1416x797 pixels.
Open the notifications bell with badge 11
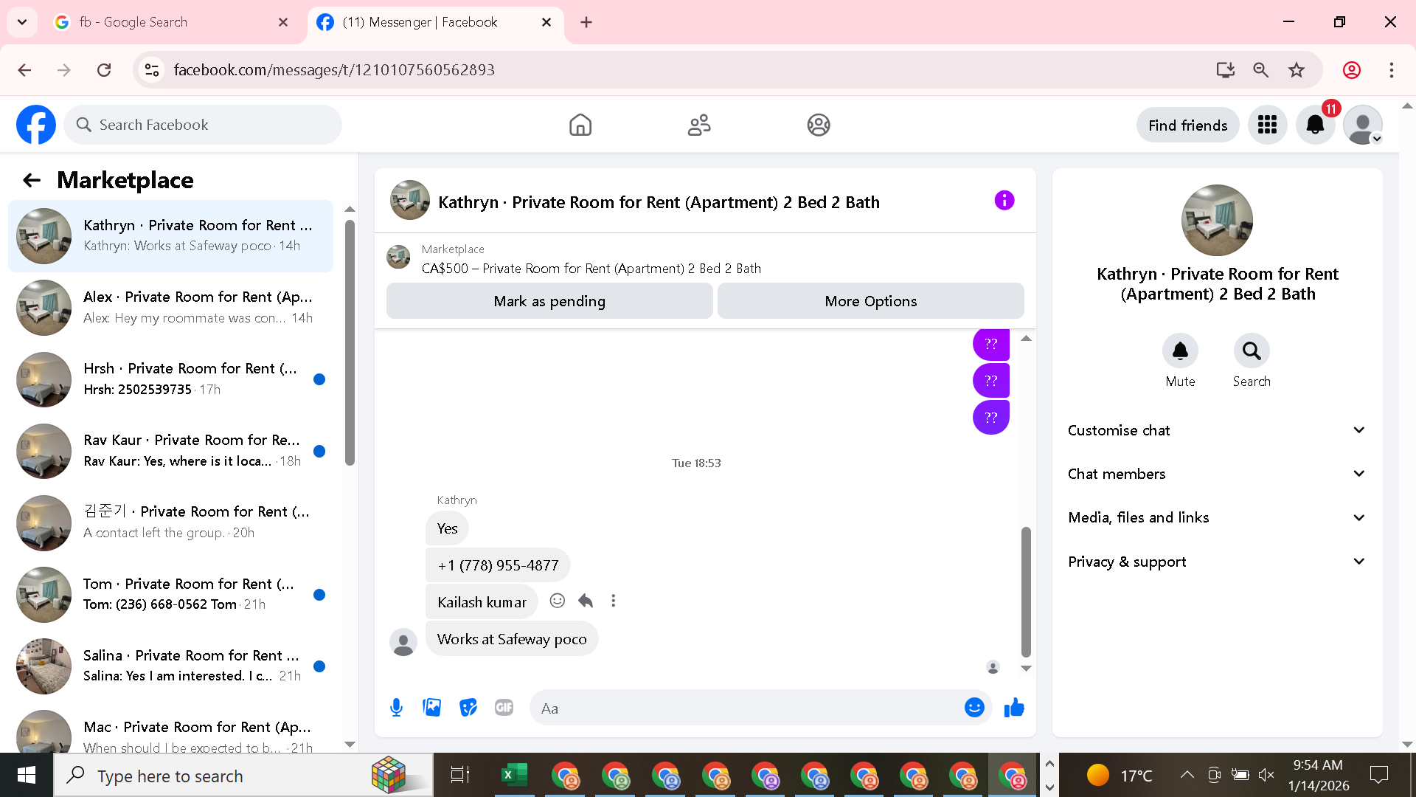click(x=1315, y=125)
